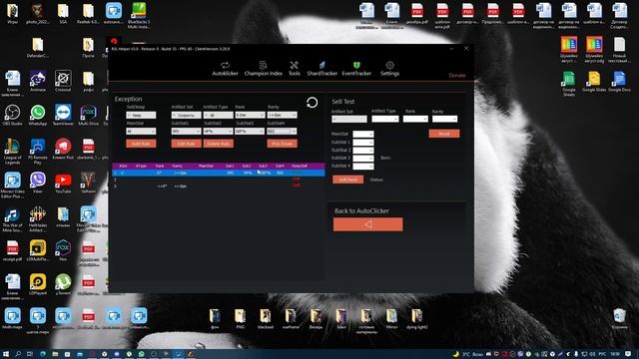Click the Google Sheets desktop icon
The image size is (639, 359).
(x=569, y=84)
